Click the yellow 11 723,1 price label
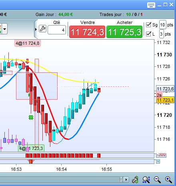This screenshot has width=176, height=186. pyautogui.click(x=165, y=100)
